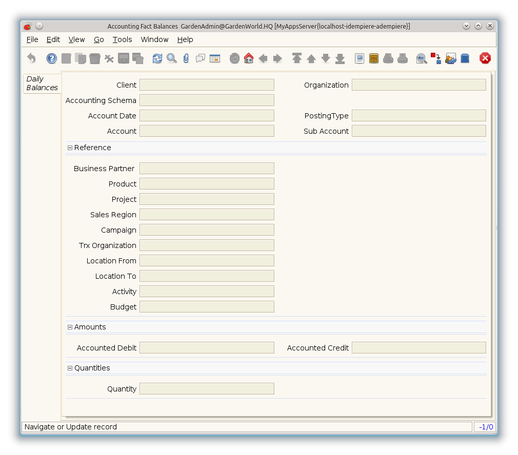Open the Find record magnifier icon
The height and width of the screenshot is (455, 518).
pyautogui.click(x=171, y=58)
